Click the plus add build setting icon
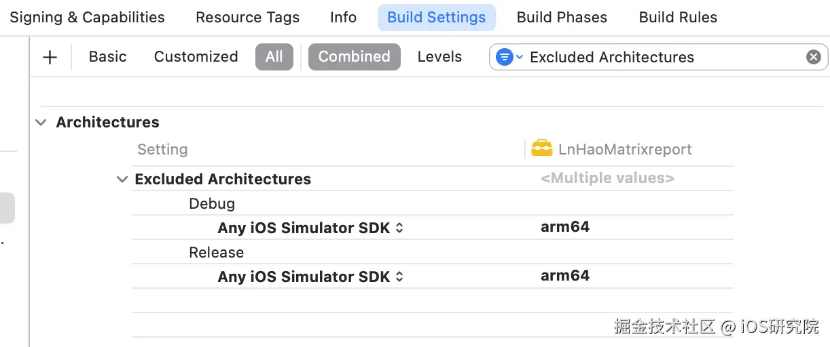 (x=50, y=57)
